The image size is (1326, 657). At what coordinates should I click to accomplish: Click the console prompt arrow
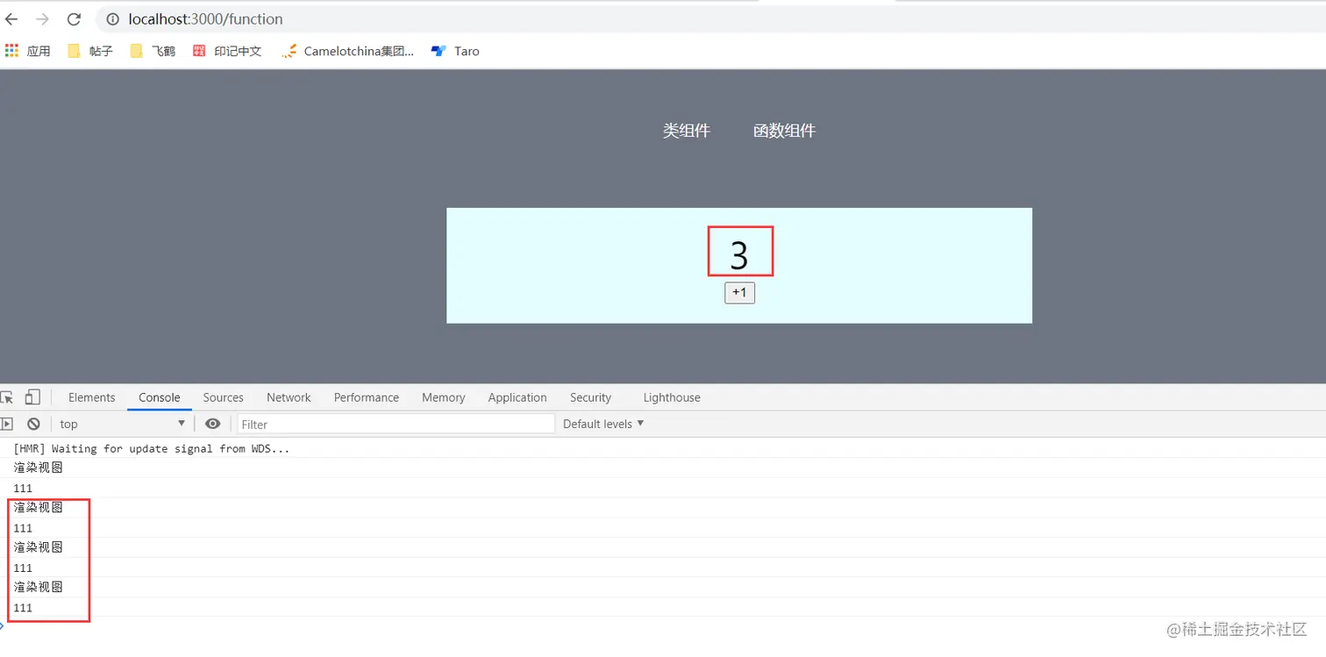point(3,625)
